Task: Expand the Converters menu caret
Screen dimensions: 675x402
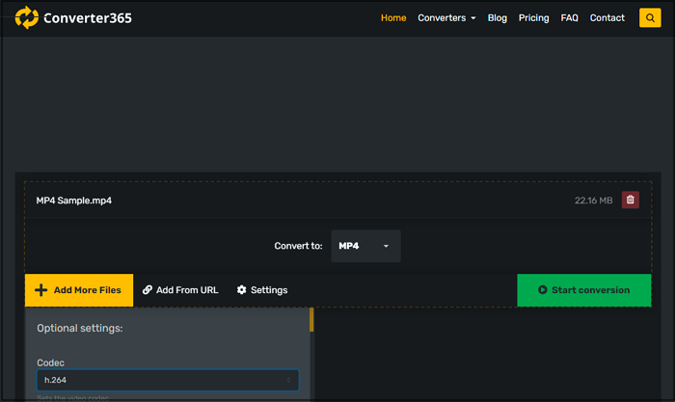Action: (x=472, y=18)
